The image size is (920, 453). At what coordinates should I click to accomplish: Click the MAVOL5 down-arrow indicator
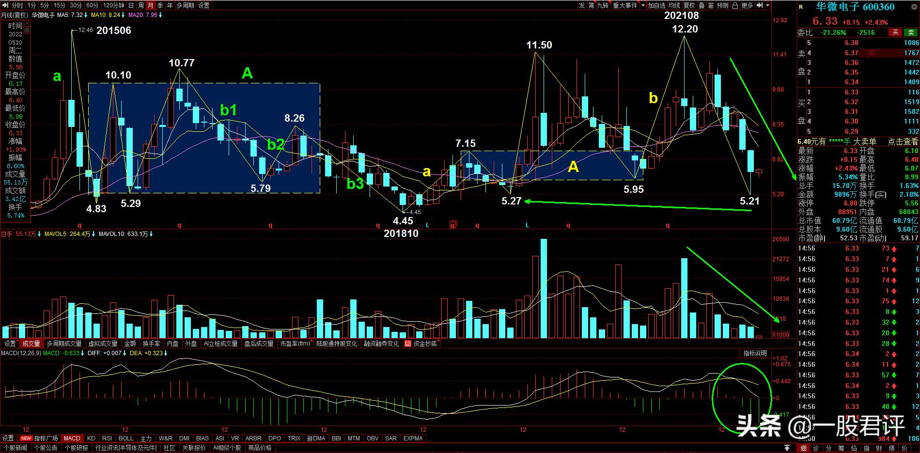(94, 234)
